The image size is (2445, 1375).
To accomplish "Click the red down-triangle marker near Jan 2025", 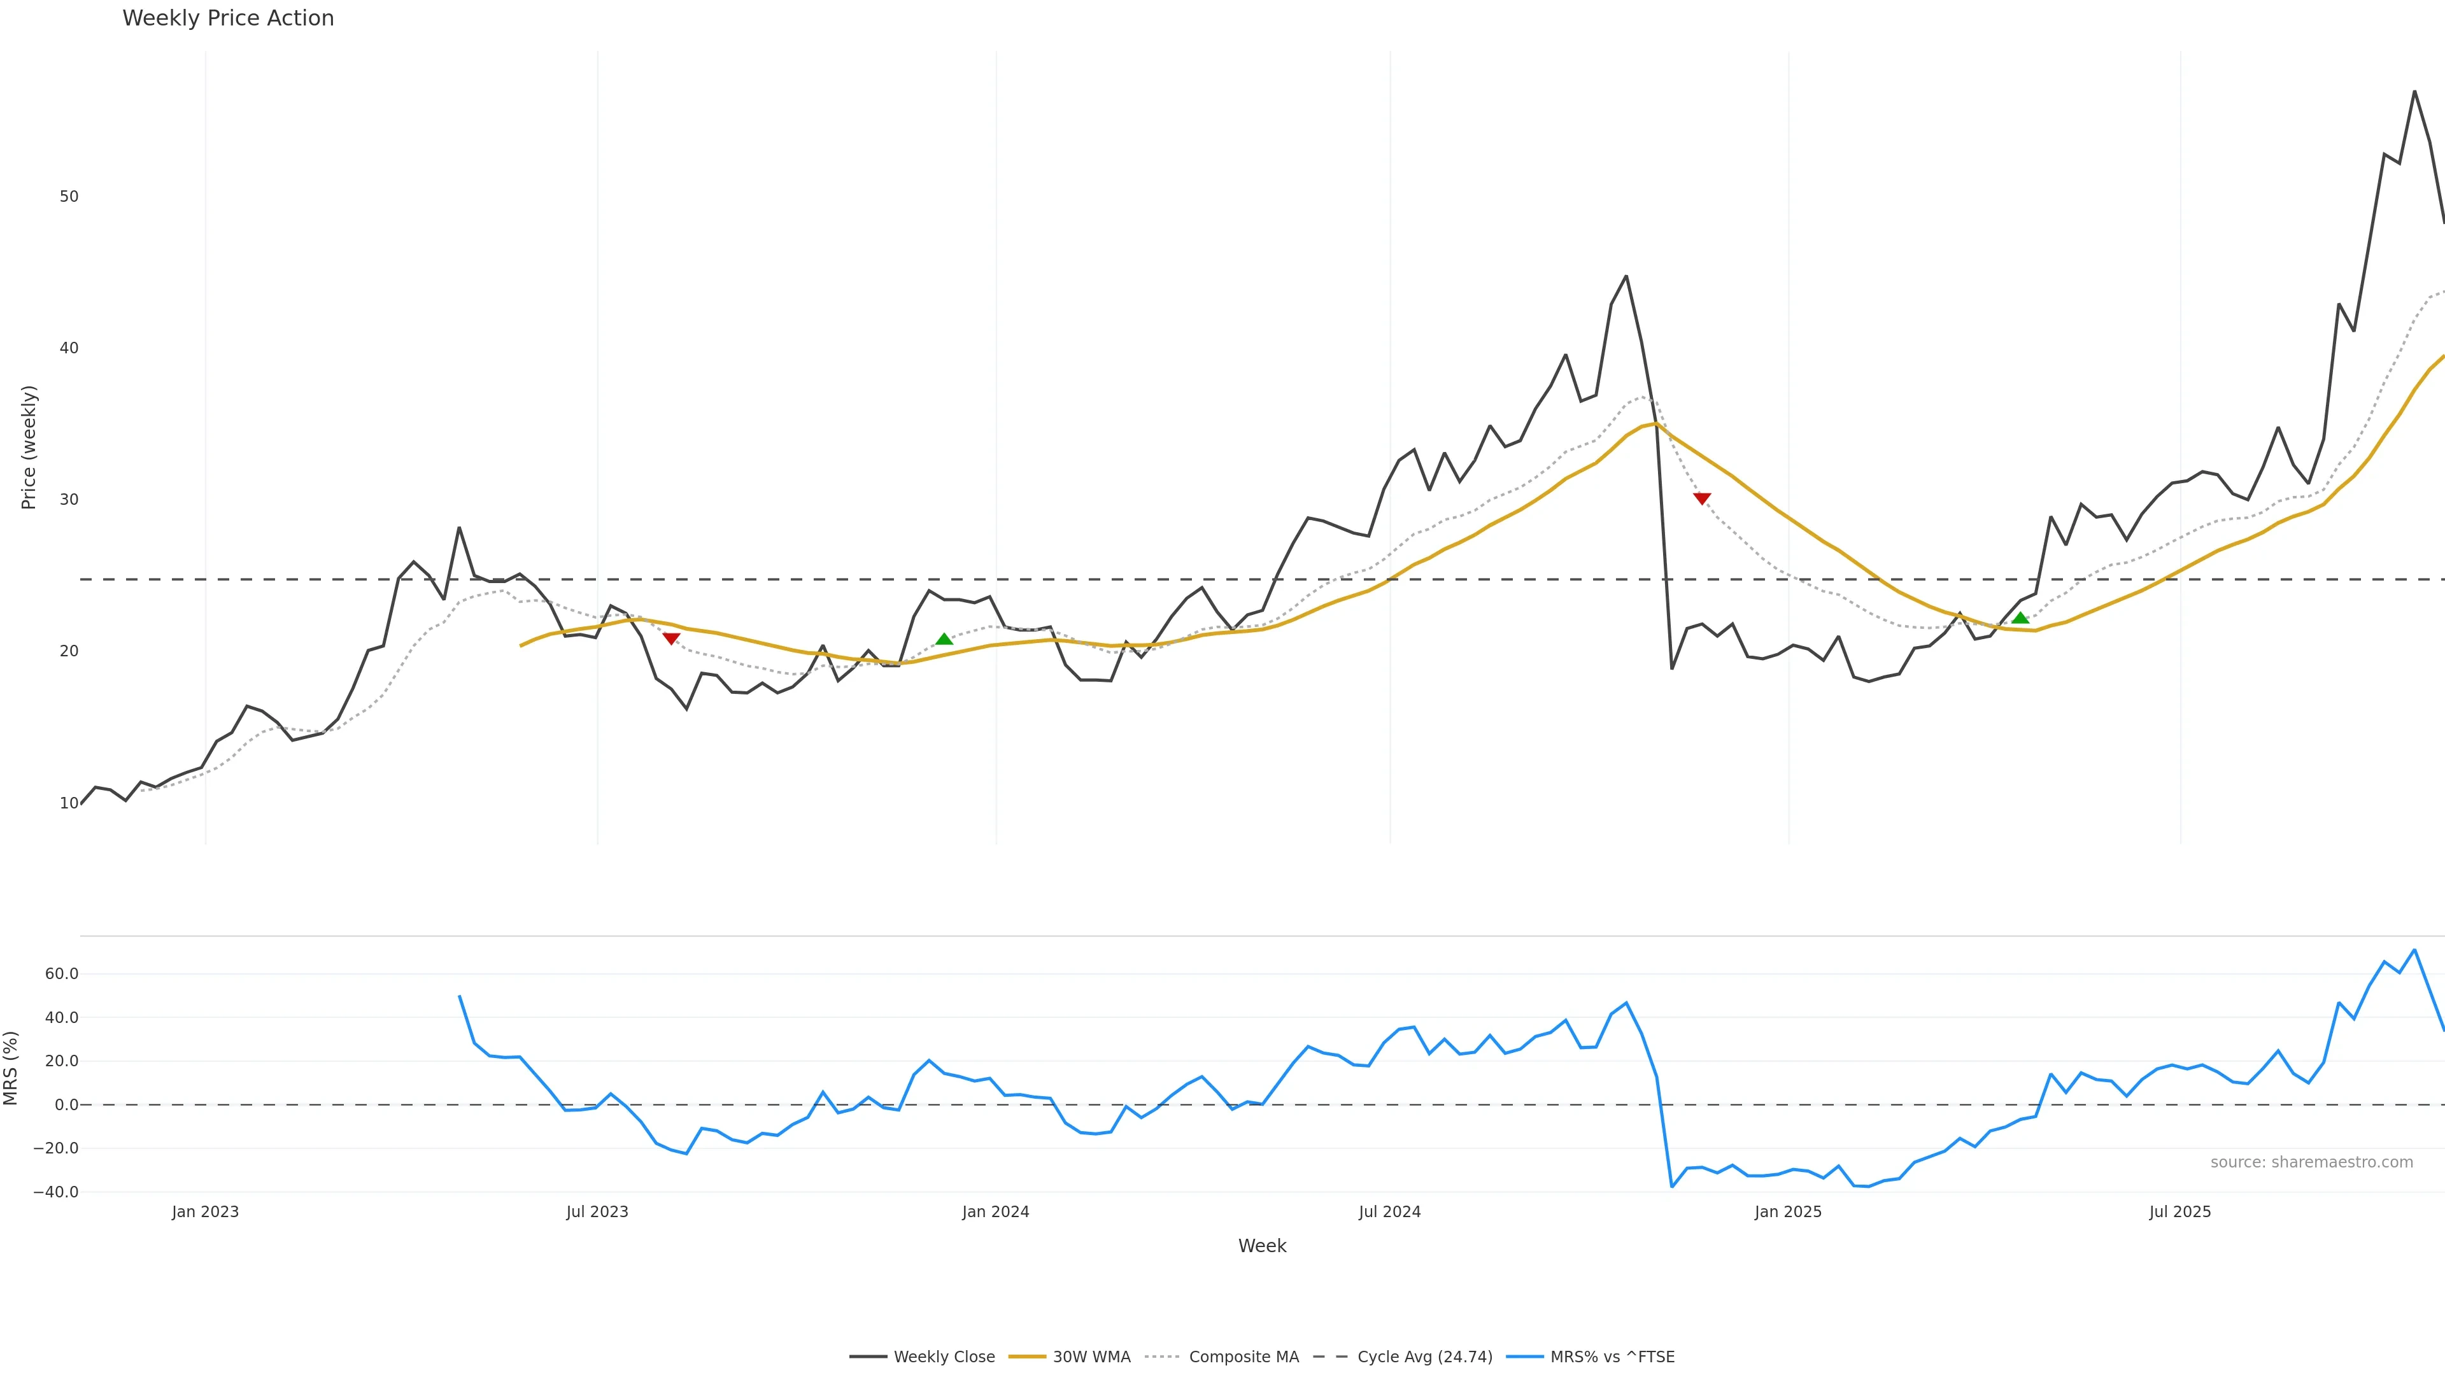I will (1702, 498).
